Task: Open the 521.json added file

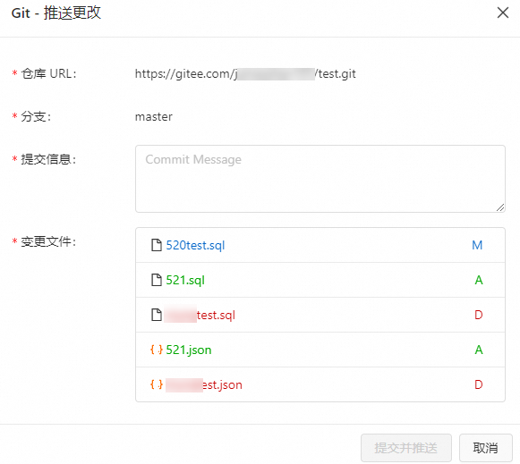Action: click(x=188, y=350)
